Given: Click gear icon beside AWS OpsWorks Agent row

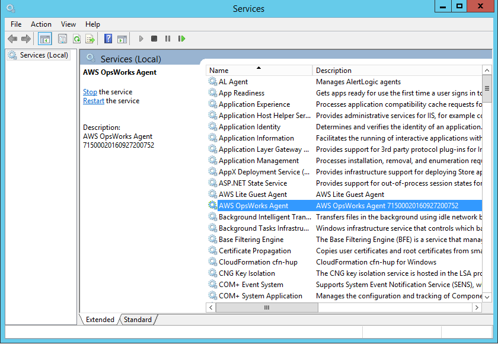Looking at the screenshot, I should [212, 205].
